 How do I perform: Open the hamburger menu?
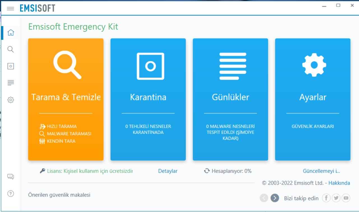(10, 8)
